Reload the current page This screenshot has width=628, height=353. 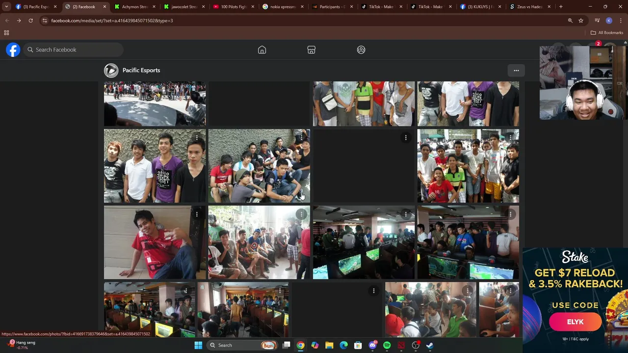pyautogui.click(x=30, y=21)
